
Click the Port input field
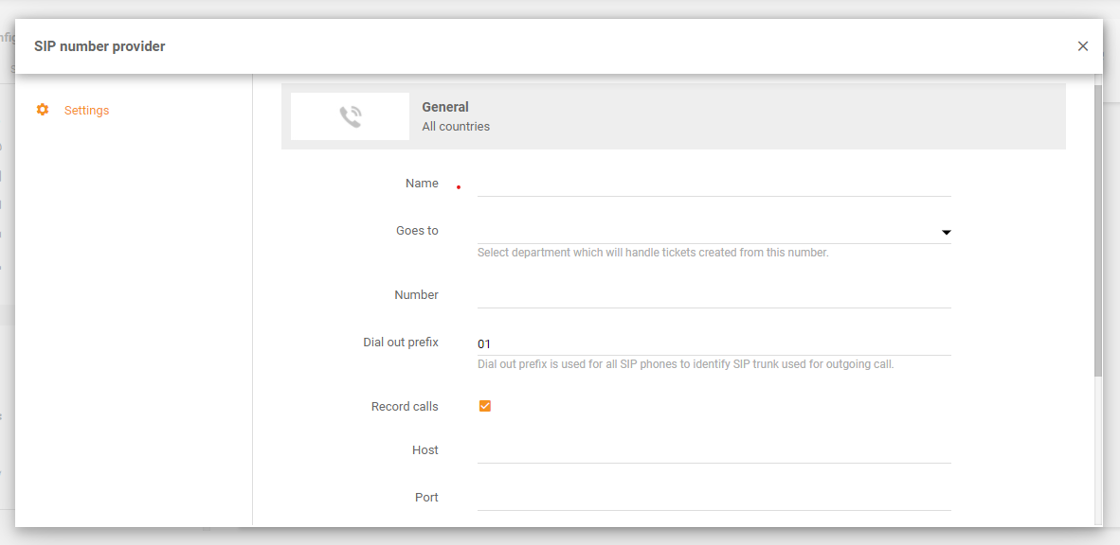tap(711, 500)
